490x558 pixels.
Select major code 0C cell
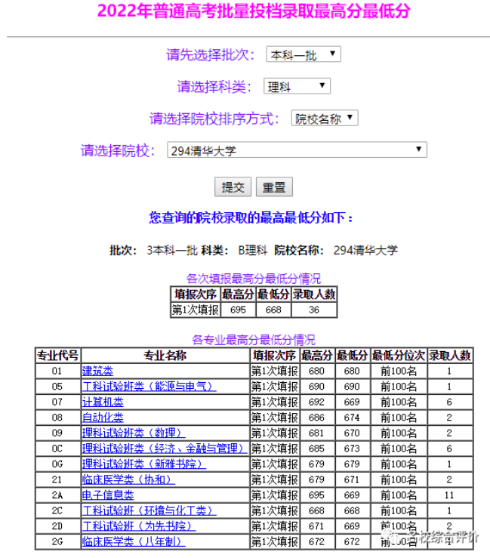(x=58, y=449)
